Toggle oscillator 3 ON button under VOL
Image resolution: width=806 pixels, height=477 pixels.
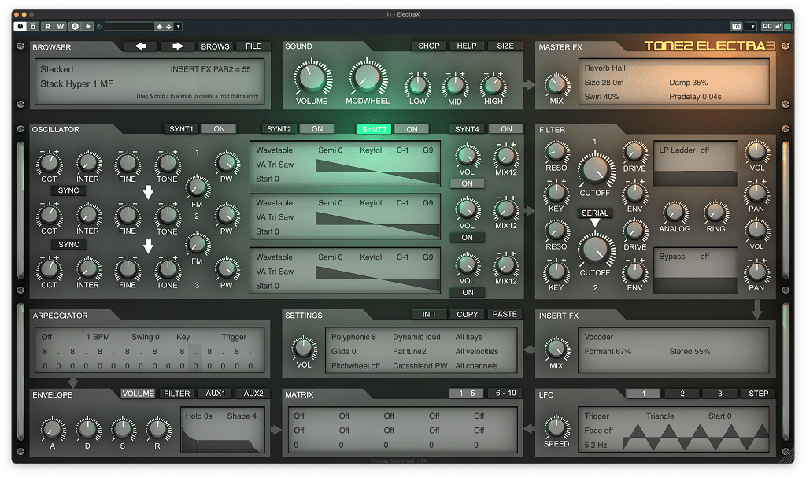click(468, 293)
